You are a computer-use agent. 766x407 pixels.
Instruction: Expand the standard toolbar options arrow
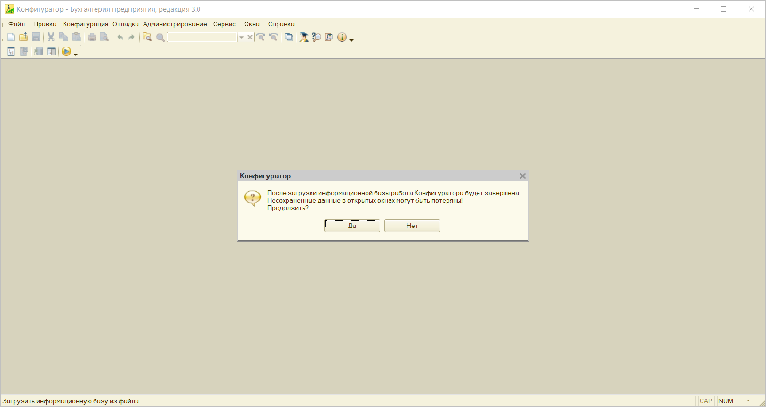point(351,40)
